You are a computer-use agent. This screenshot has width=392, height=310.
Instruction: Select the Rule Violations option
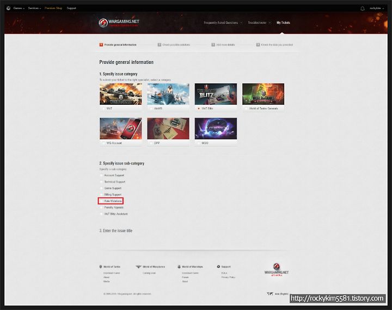click(x=111, y=201)
